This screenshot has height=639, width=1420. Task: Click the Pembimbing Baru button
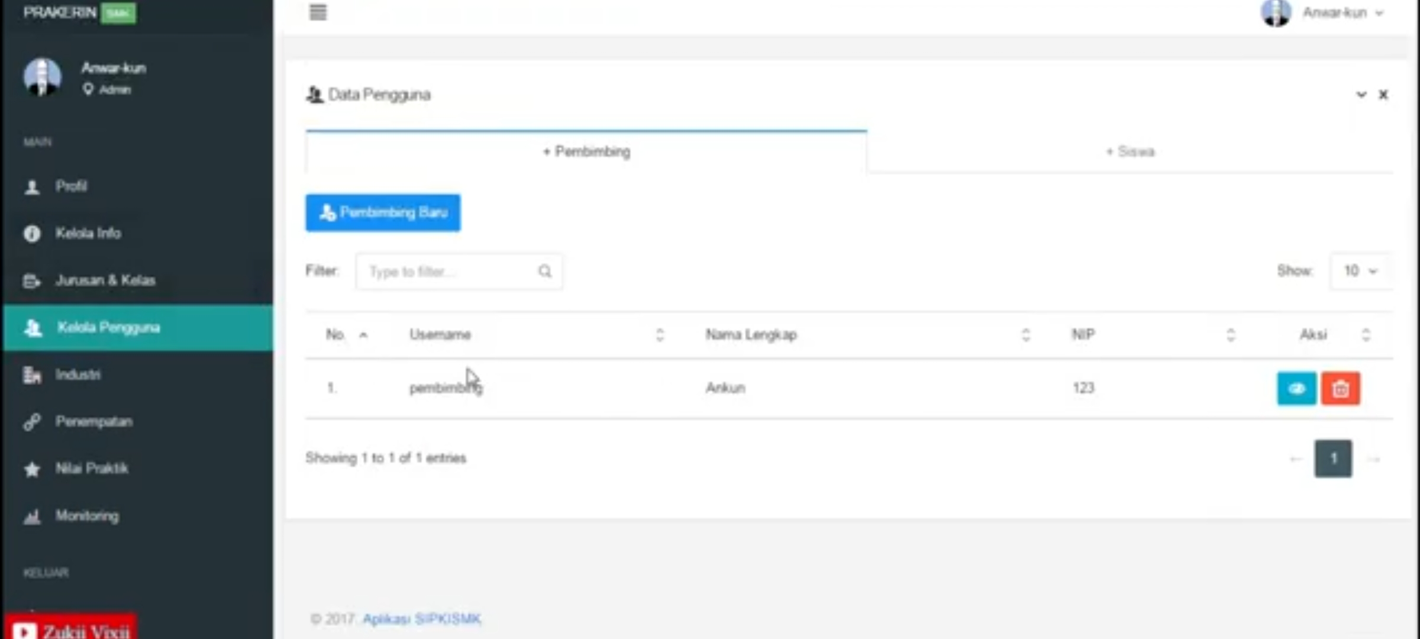tap(383, 213)
